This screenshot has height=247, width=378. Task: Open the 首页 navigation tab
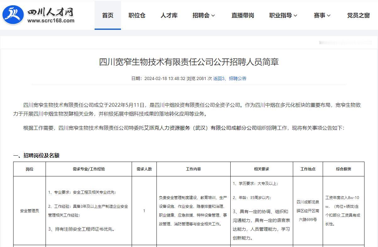pyautogui.click(x=108, y=15)
